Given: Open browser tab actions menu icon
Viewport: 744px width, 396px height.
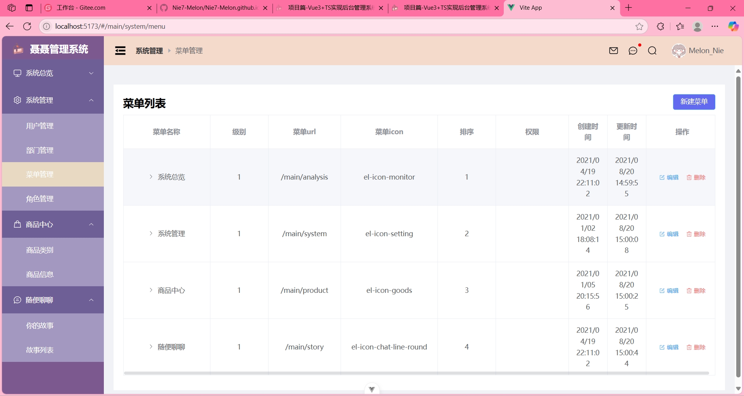Looking at the screenshot, I should pos(29,8).
